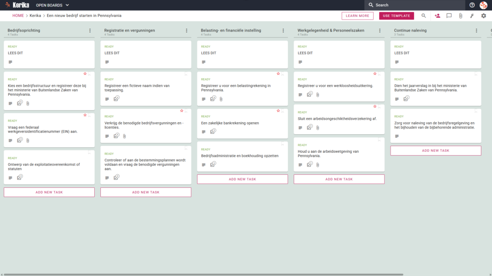Click the USE TEMPLATE button
The height and width of the screenshot is (276, 492).
tap(396, 16)
